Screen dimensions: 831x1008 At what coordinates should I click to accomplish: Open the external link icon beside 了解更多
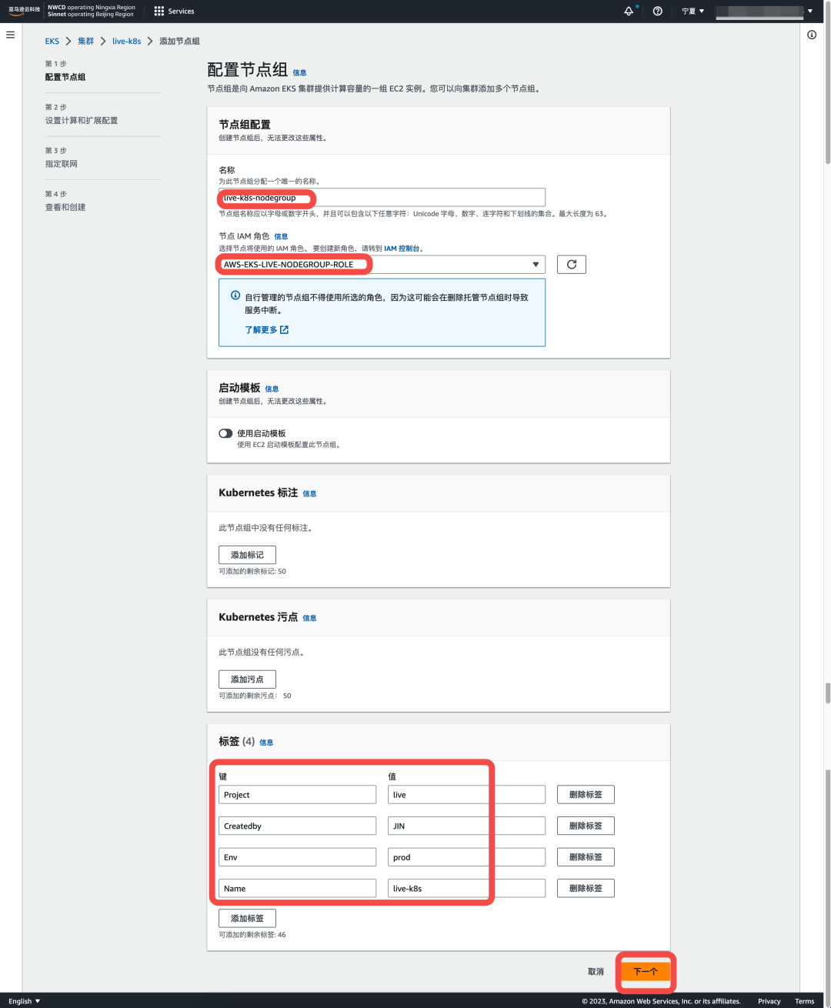285,329
